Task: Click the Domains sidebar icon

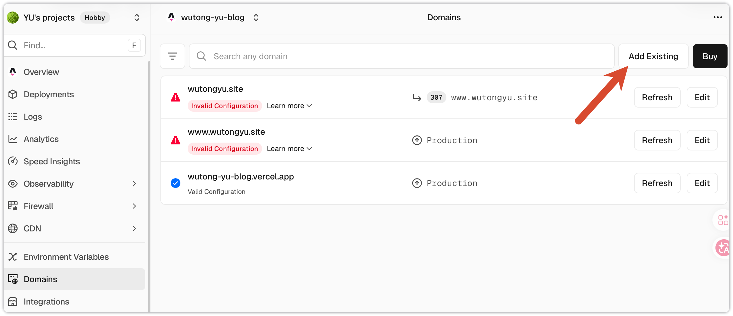Action: (x=13, y=279)
